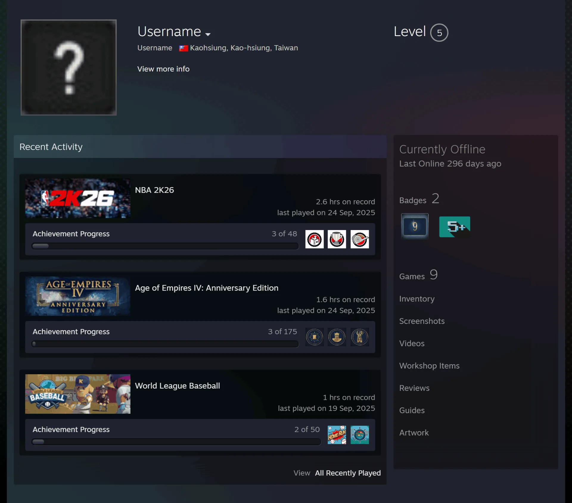Click the '3 of 48' achievement count
This screenshot has width=572, height=503.
[284, 234]
